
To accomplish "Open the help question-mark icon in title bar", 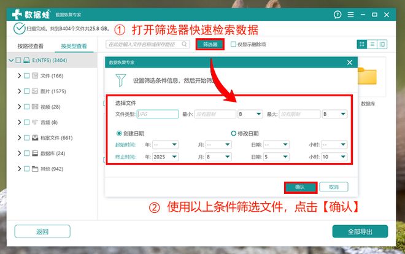I will (337, 15).
